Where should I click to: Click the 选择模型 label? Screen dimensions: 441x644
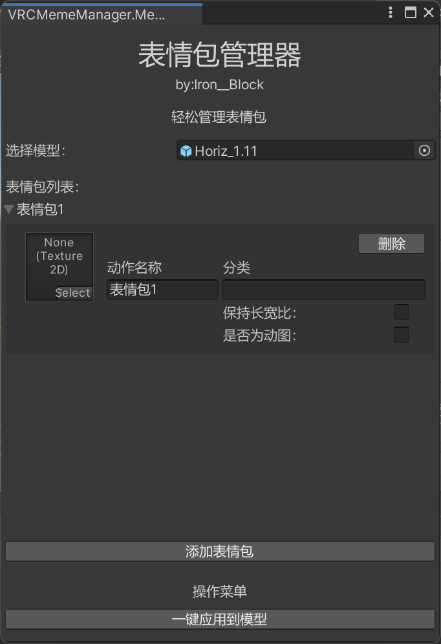[x=36, y=150]
